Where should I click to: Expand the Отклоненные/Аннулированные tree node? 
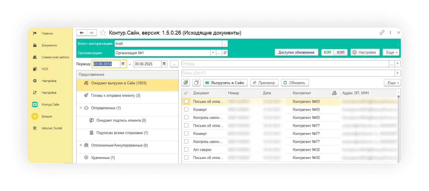point(80,145)
